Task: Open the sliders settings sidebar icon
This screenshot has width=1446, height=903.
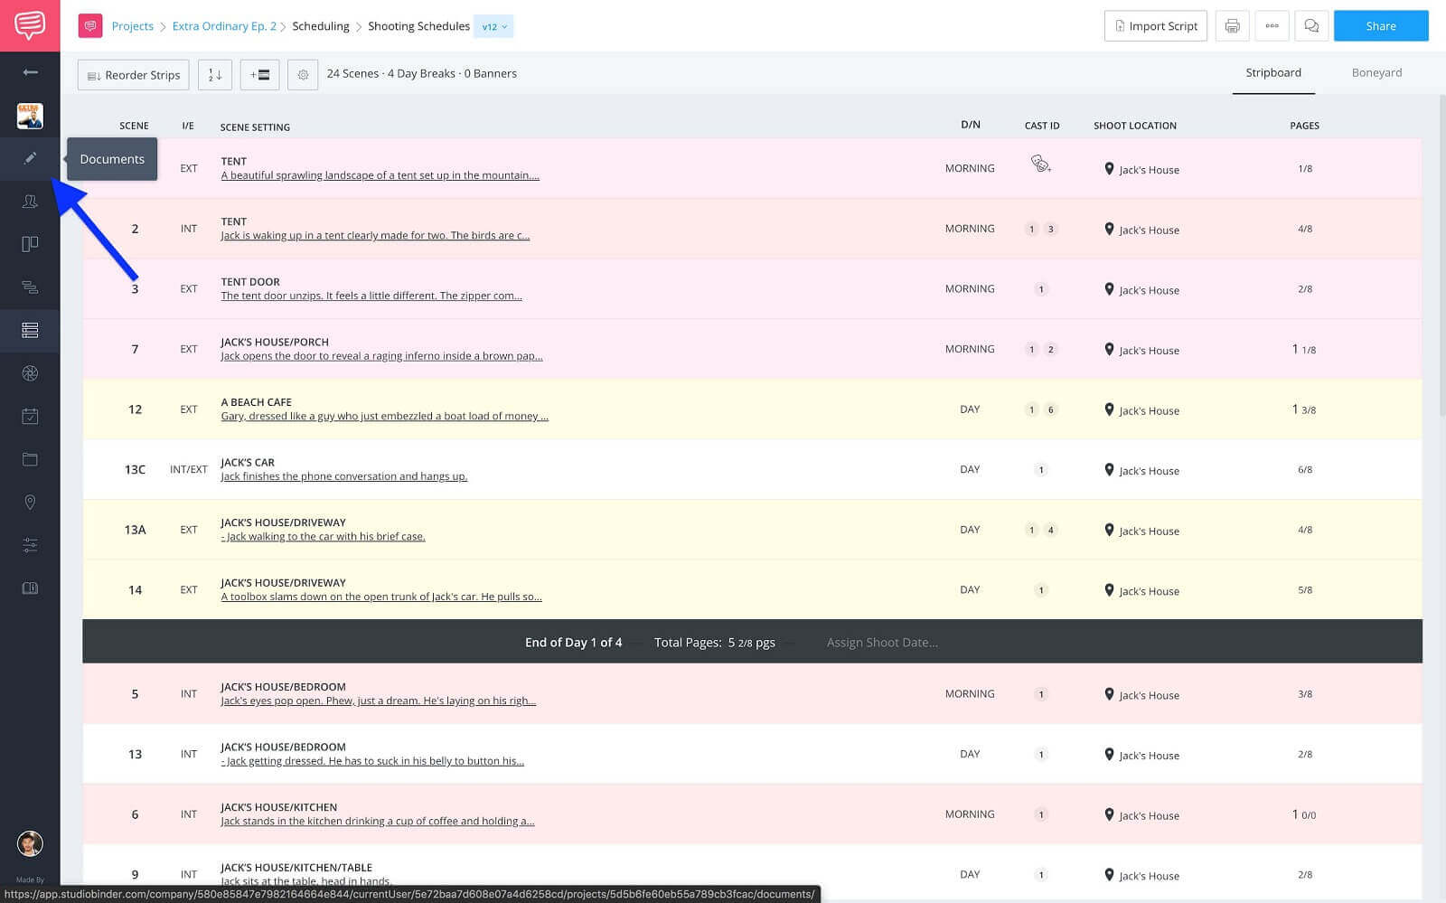Action: (30, 545)
